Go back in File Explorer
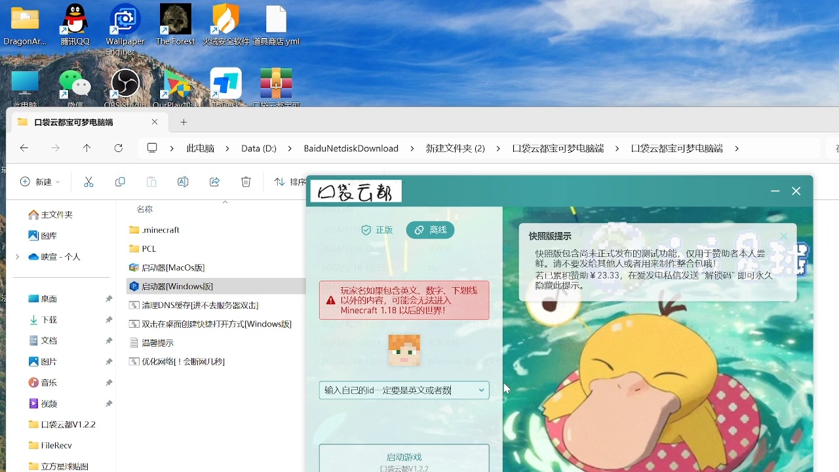 pos(24,148)
